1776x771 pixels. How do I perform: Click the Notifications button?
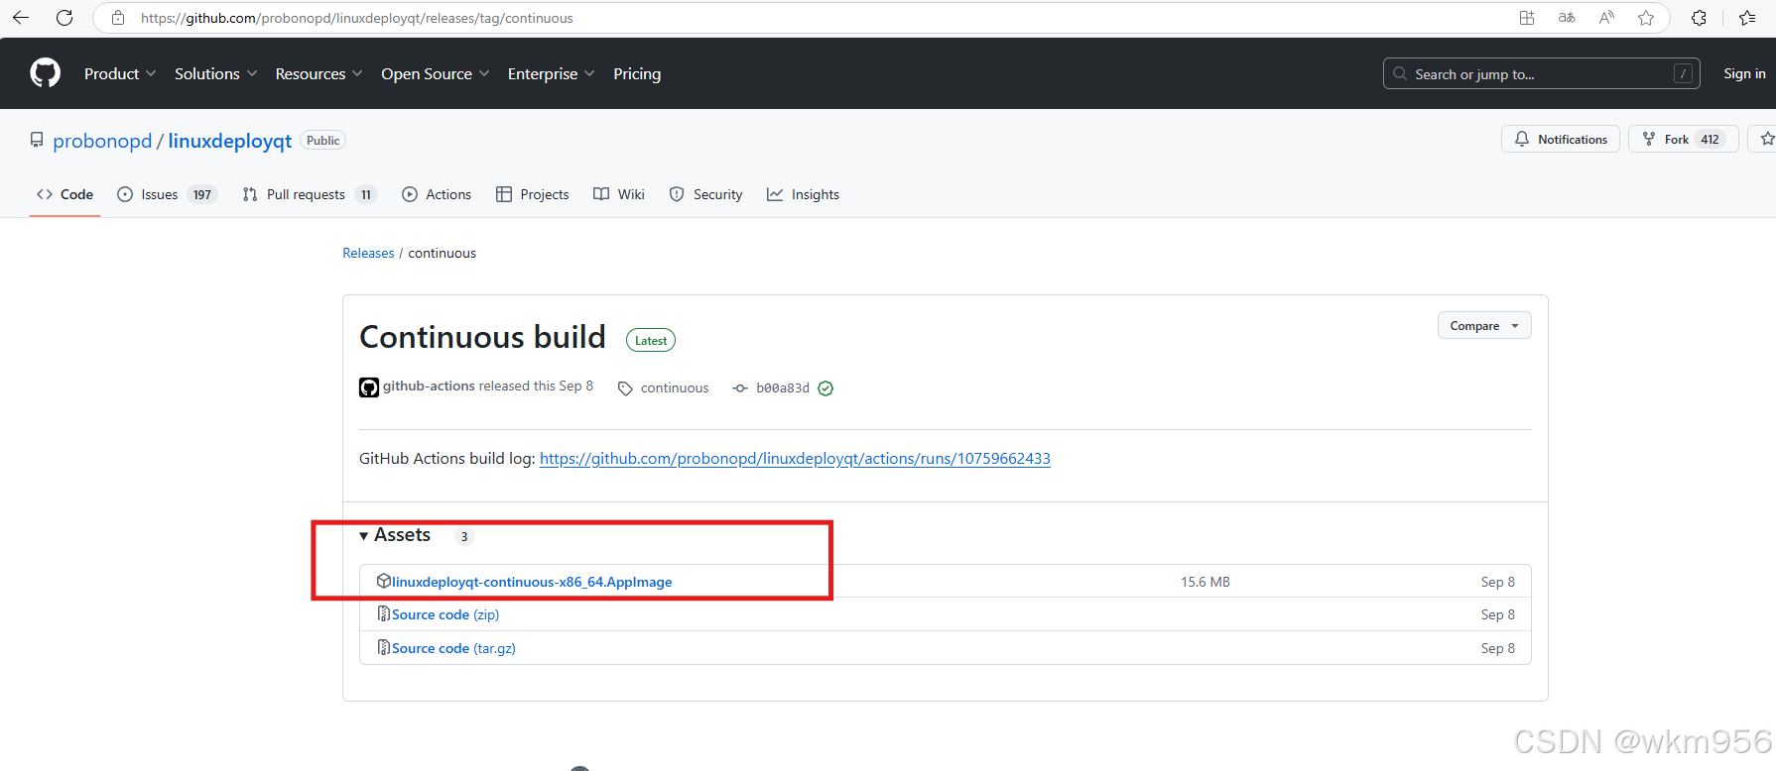(1561, 139)
